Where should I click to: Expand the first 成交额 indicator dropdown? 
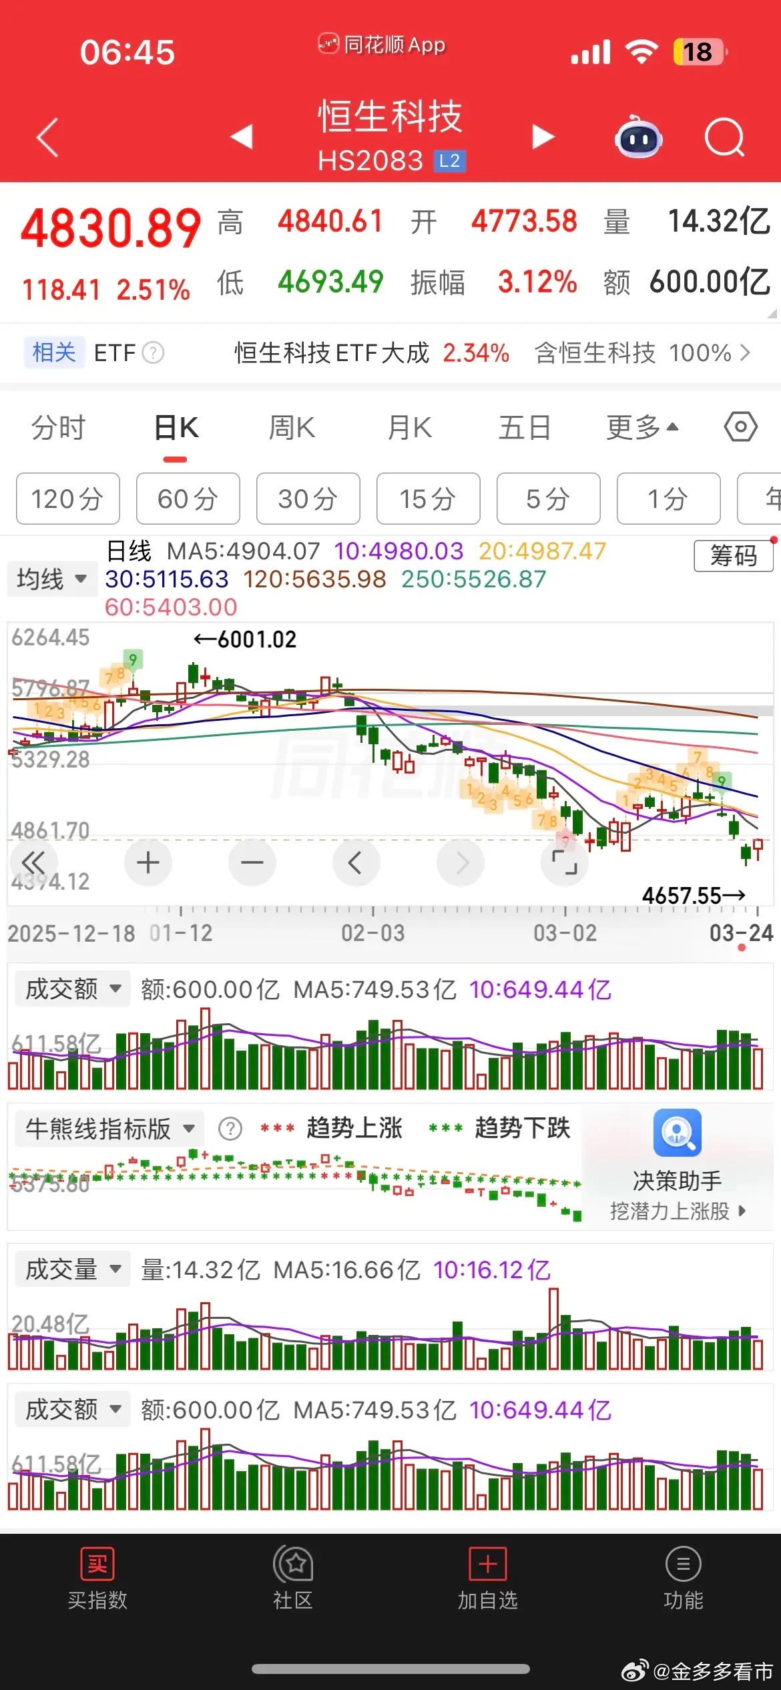pos(73,989)
